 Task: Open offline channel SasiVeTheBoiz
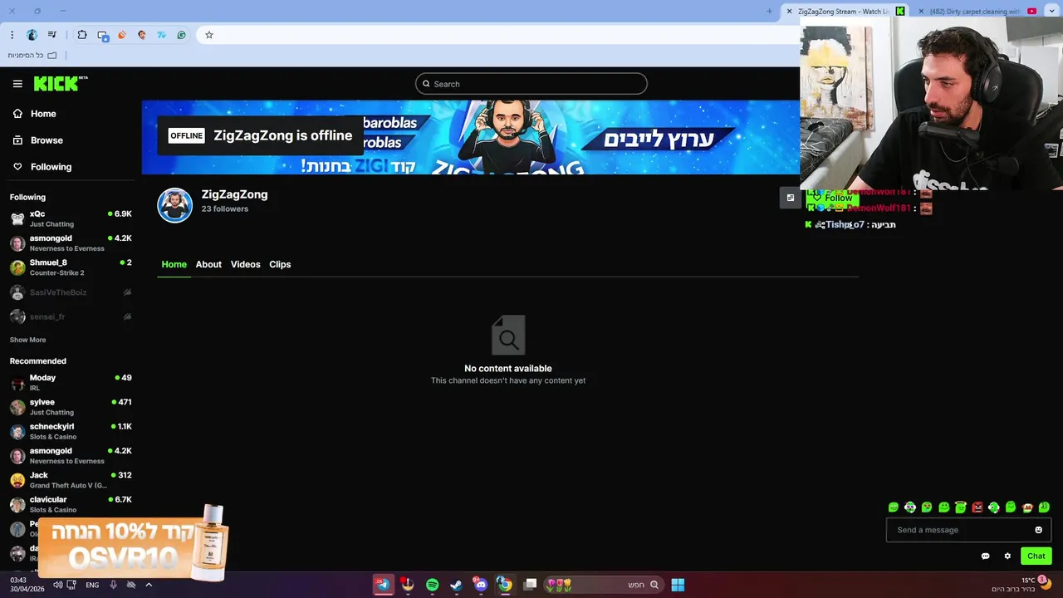point(71,292)
